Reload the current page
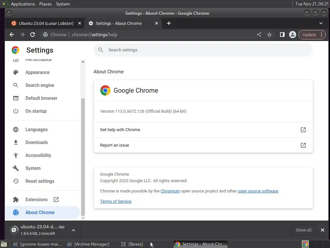Viewport: 330px width, 248px height. (33, 35)
